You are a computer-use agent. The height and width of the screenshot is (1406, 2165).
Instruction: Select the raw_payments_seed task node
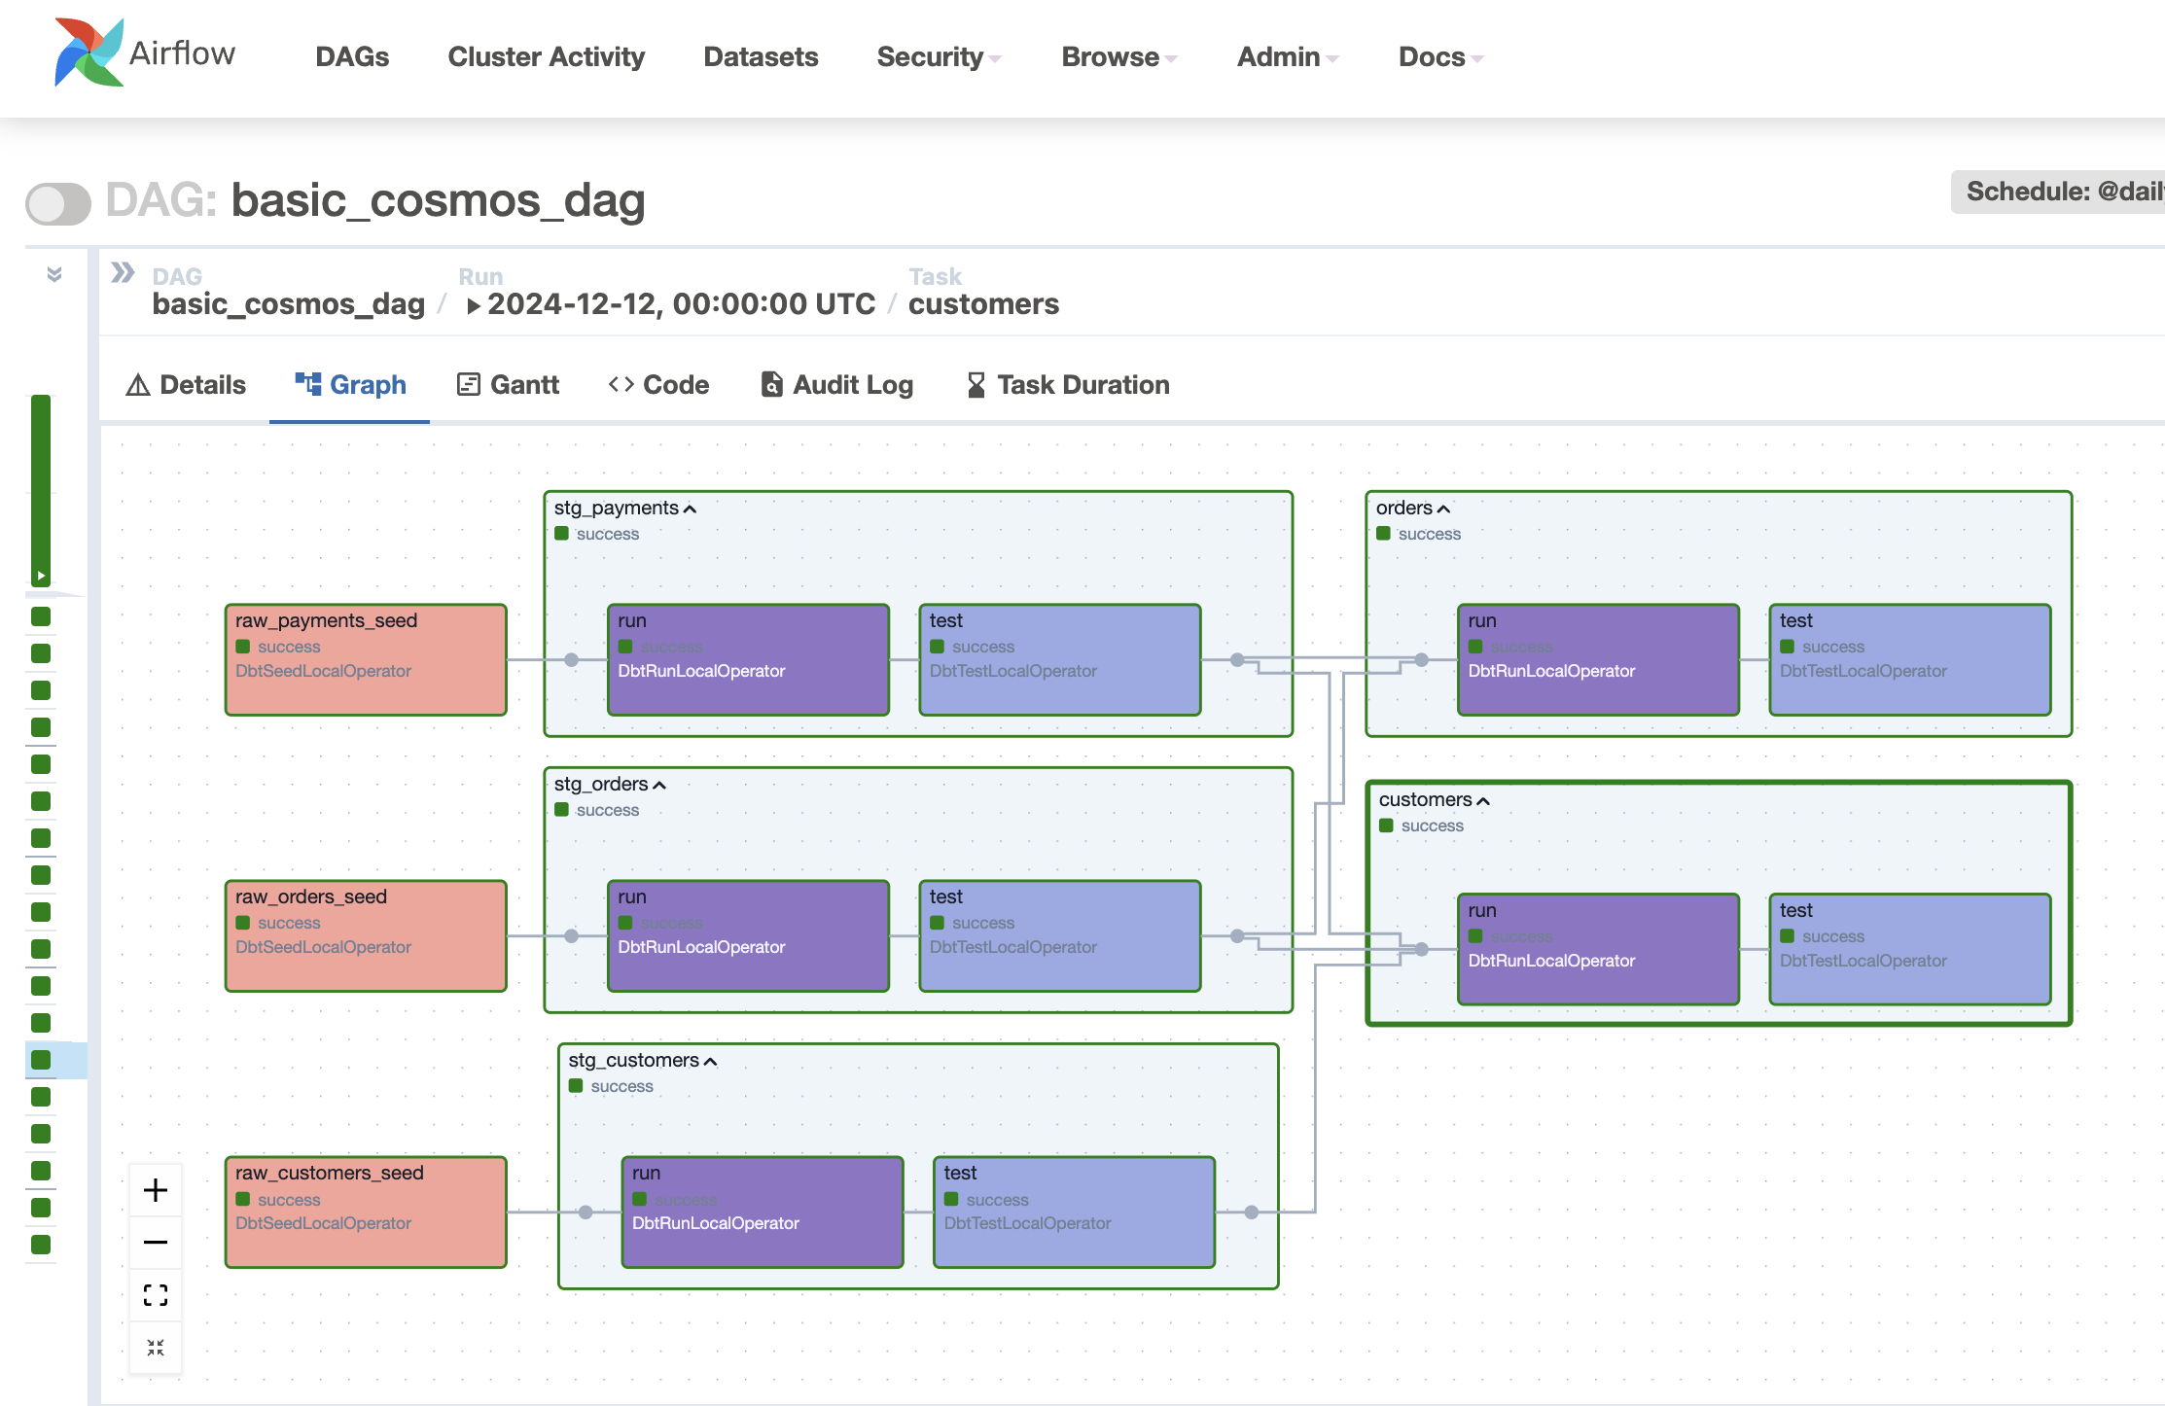[366, 659]
